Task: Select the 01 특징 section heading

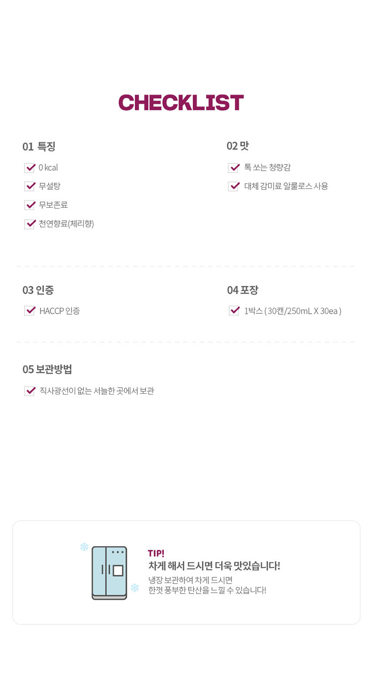Action: pyautogui.click(x=39, y=147)
